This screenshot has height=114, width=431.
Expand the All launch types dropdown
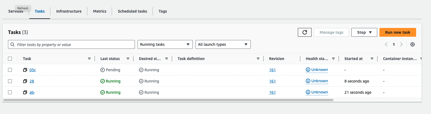(223, 44)
